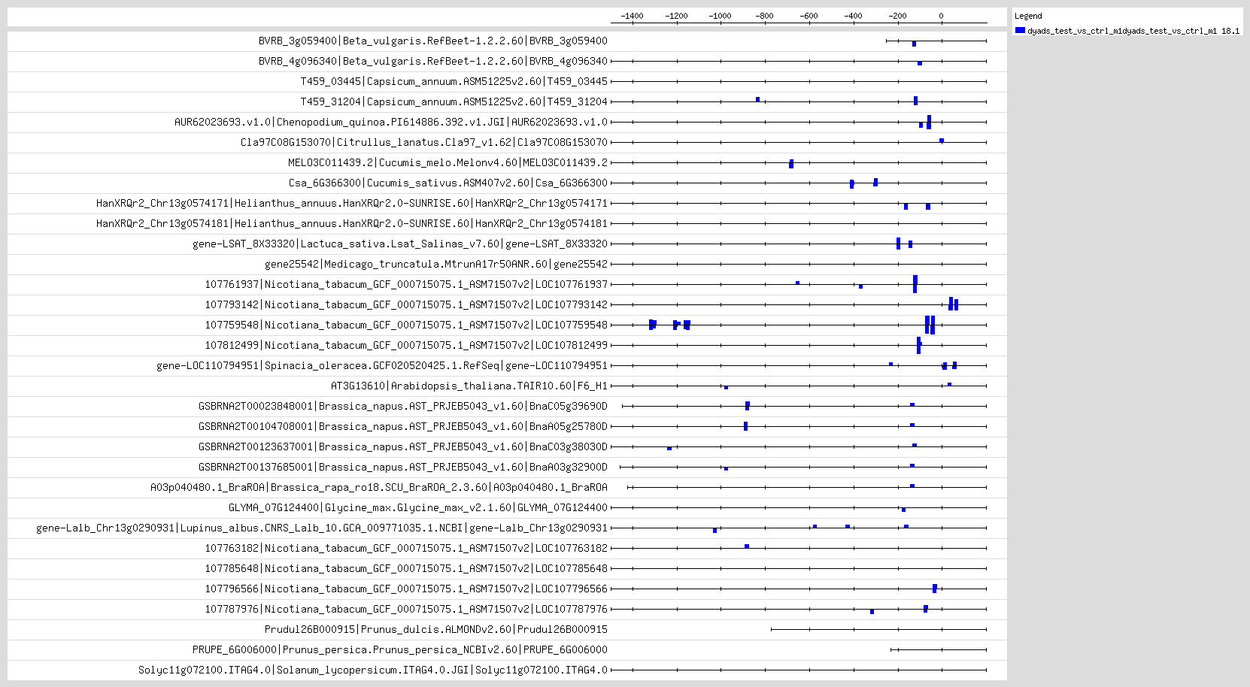Screen dimensions: 1250x687
Task: Click the blue marker on GLYMA_07G124400 row
Action: (903, 510)
